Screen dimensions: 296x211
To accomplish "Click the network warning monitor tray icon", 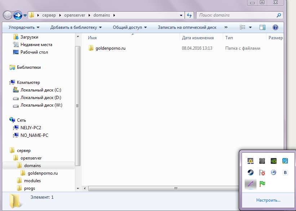I will pyautogui.click(x=250, y=161).
